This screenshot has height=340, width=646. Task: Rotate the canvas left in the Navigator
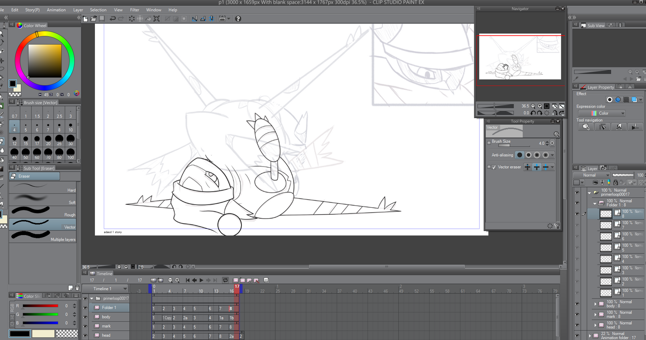(x=533, y=113)
